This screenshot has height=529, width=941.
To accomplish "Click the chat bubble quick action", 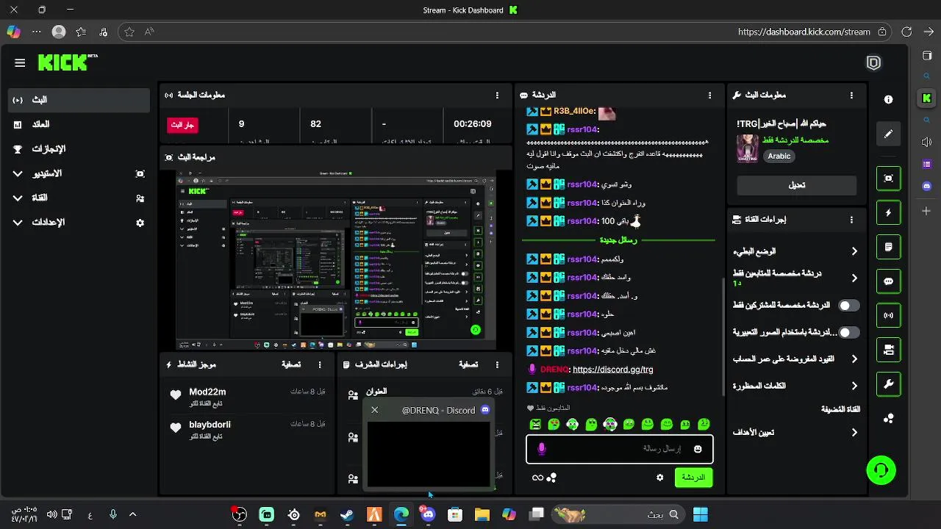I will point(888,281).
